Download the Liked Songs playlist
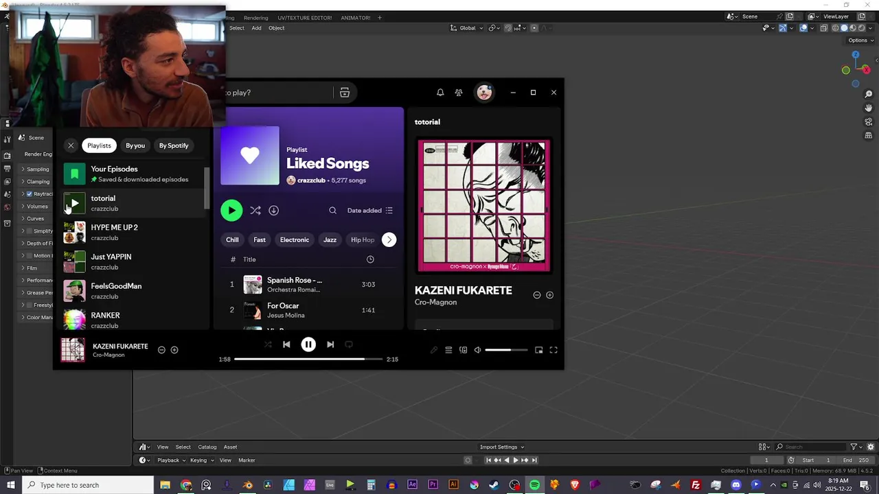The height and width of the screenshot is (494, 879). pos(273,211)
